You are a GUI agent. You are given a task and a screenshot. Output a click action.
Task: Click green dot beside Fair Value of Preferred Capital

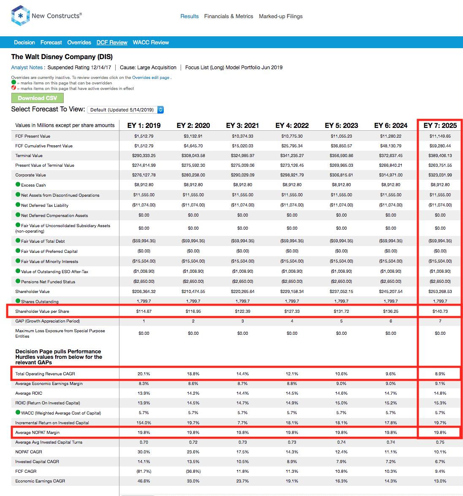pos(18,250)
